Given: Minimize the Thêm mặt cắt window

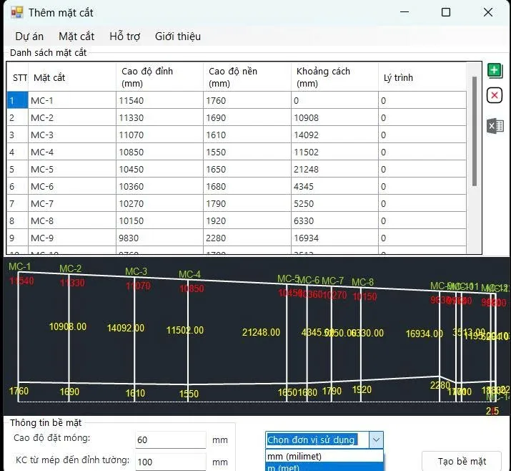Looking at the screenshot, I should (404, 12).
